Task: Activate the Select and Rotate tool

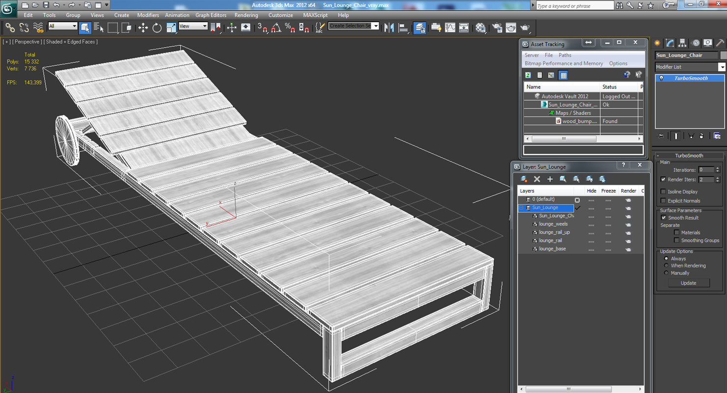Action: 157,28
